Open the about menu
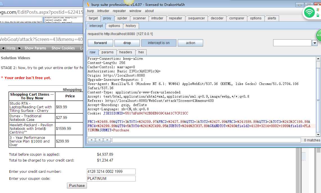This screenshot has width=321, height=193. [x=149, y=11]
